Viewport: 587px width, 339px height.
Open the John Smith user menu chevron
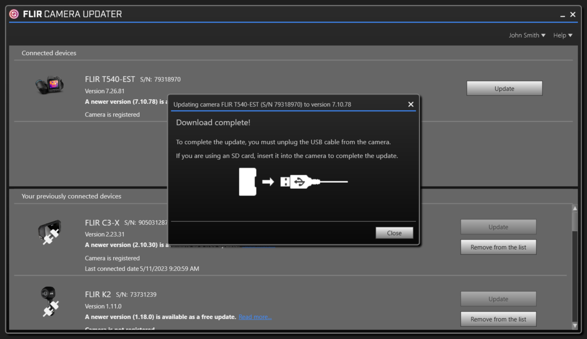pos(544,35)
